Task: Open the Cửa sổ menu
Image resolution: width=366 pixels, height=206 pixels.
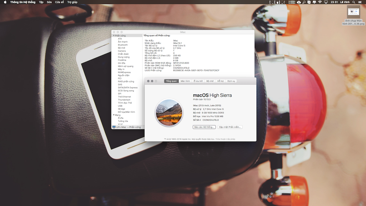Action: click(59, 2)
